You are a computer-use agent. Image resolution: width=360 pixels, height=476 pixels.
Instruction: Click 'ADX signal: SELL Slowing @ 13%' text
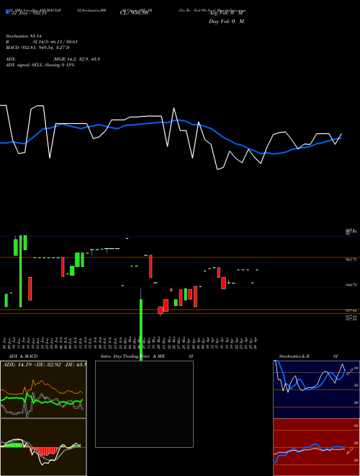click(40, 65)
